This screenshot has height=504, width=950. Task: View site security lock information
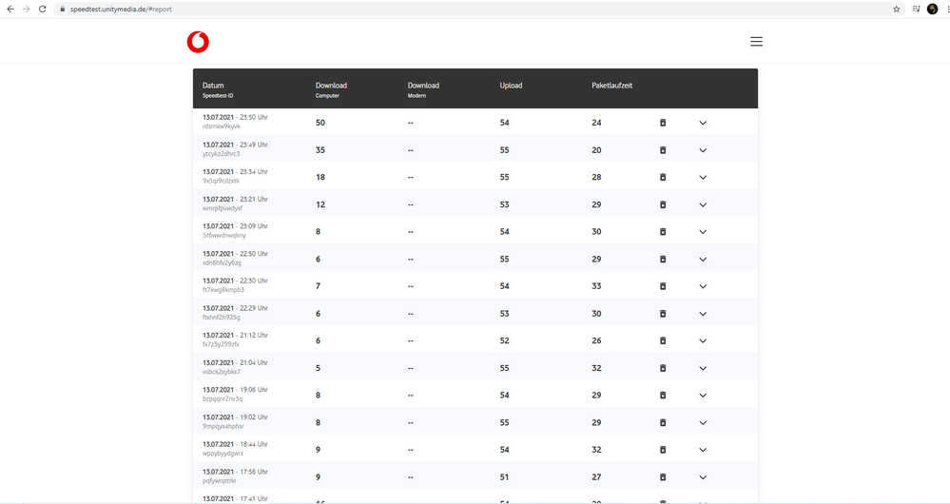tap(62, 10)
